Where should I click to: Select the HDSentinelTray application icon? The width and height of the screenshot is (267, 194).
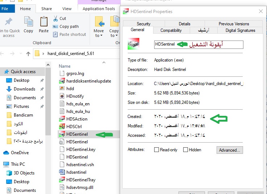coord(62,180)
